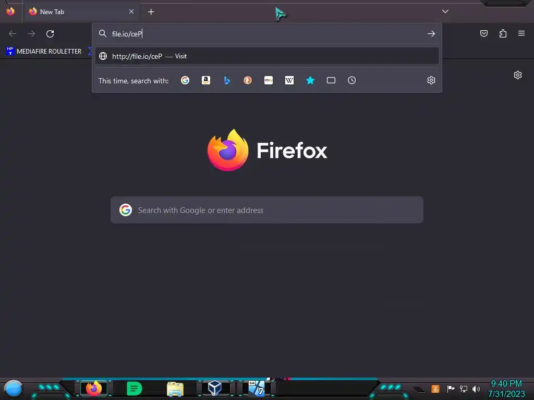Viewport: 534px width, 400px height.
Task: Open the Start orb on taskbar
Action: point(13,389)
